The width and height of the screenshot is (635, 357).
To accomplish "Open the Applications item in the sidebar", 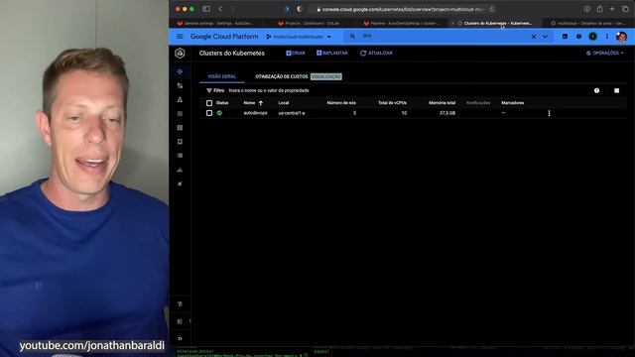I will point(180,114).
